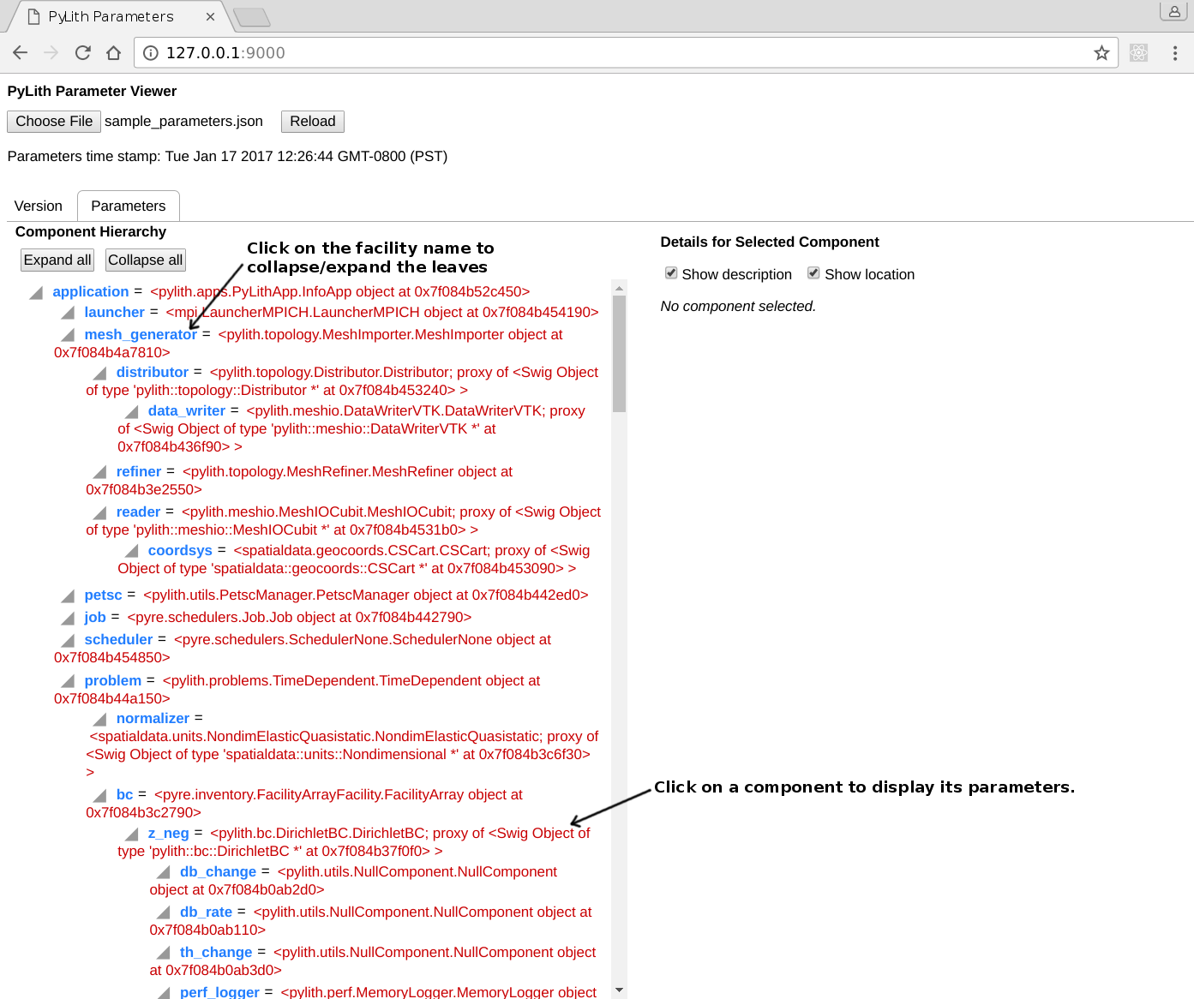Click the Choose File button
1194x999 pixels.
(54, 122)
